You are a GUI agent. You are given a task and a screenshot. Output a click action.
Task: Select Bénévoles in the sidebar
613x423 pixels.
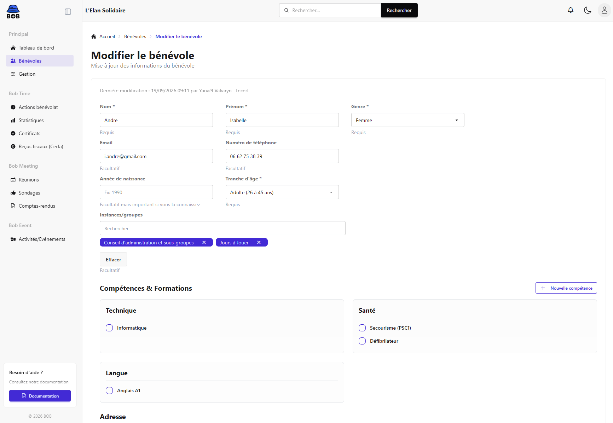click(40, 61)
